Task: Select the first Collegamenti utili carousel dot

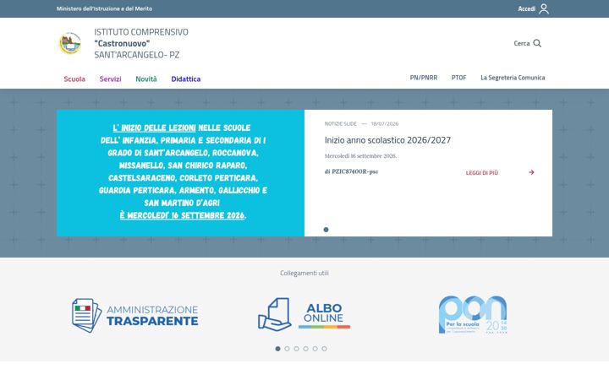Action: [277, 349]
